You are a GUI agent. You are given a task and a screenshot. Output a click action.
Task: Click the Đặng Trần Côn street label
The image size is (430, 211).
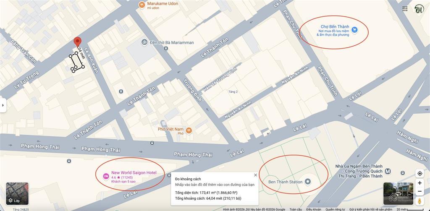(24, 52)
